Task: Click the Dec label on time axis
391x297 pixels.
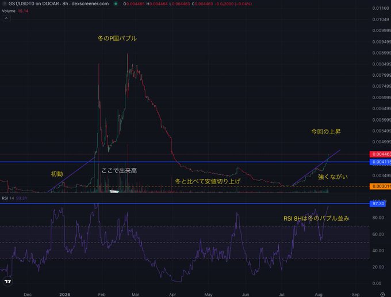Action: point(28,295)
